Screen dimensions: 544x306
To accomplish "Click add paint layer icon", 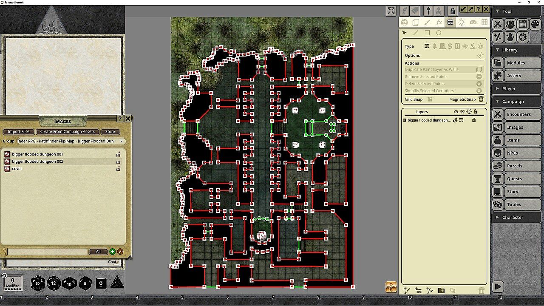I will pos(407,291).
